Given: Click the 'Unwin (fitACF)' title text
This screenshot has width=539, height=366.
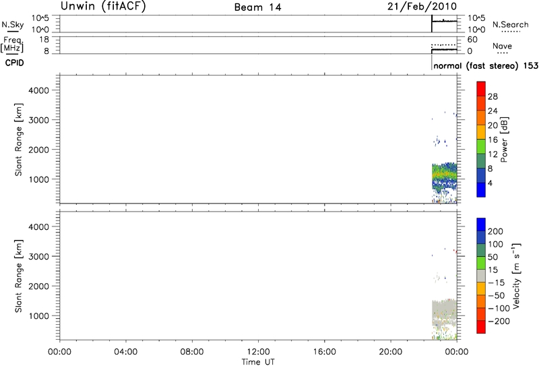Looking at the screenshot, I should [x=103, y=6].
